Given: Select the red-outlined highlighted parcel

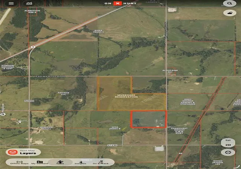Looking at the screenshot, I should coord(149,119).
